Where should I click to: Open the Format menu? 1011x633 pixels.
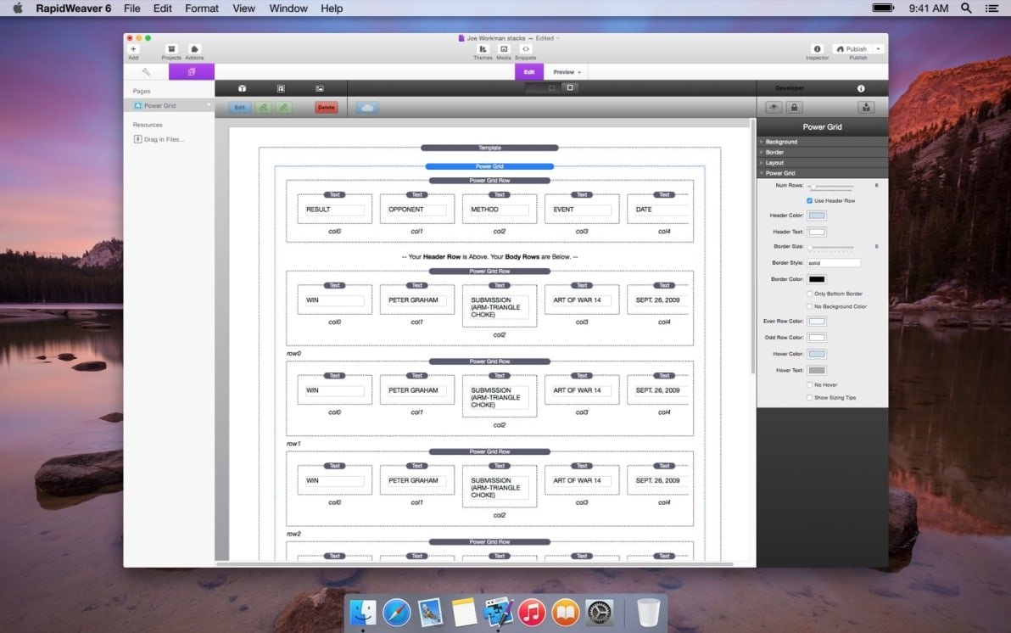[x=202, y=8]
